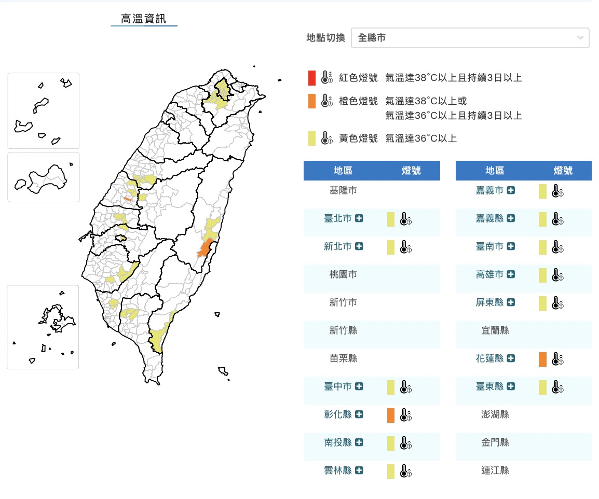Click thermometer icon in 高雄市 row
Screen dimensions: 599x499
click(x=557, y=275)
